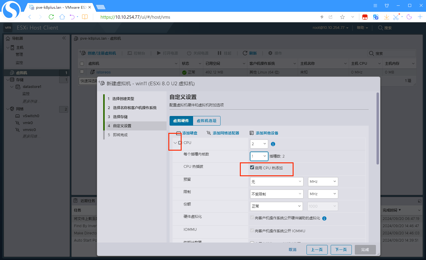Click the Refresh toolbar icon in VM list
The image size is (426, 260).
click(x=245, y=53)
